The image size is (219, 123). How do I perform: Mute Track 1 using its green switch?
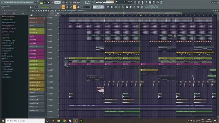click(x=58, y=22)
